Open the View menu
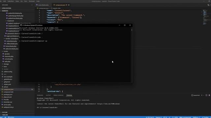Image resolution: width=211 pixels, height=118 pixels. [x=17, y=1]
